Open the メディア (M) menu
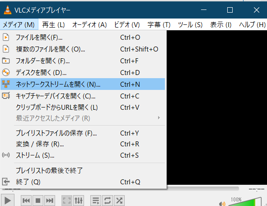The width and height of the screenshot is (267, 206). coord(19,25)
